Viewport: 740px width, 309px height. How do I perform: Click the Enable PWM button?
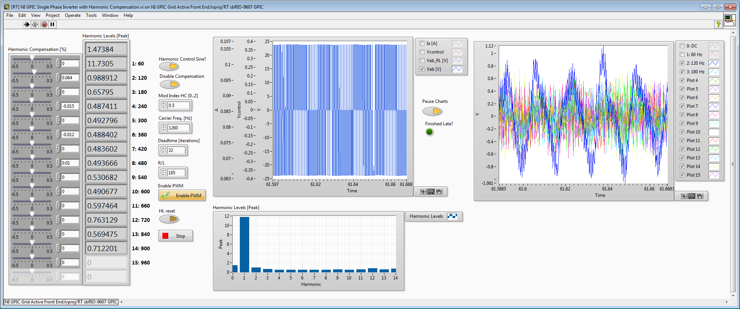tap(182, 196)
